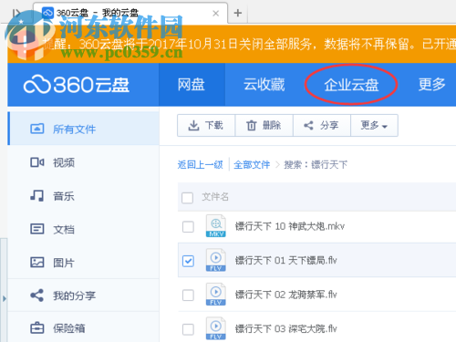Viewport: 456px width, 342px height.
Task: Open the 企业云盘 tab
Action: 351,85
